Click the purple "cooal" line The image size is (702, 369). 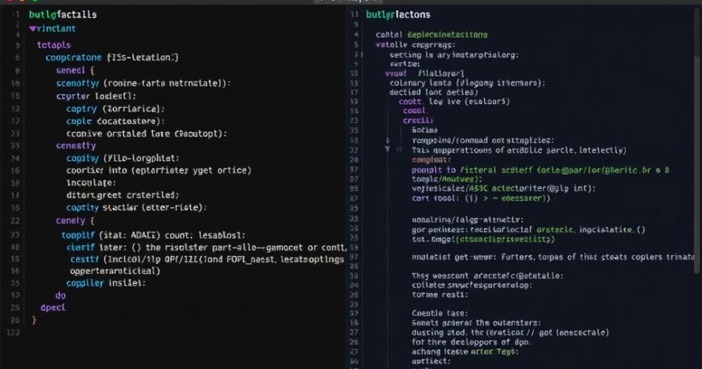point(415,111)
